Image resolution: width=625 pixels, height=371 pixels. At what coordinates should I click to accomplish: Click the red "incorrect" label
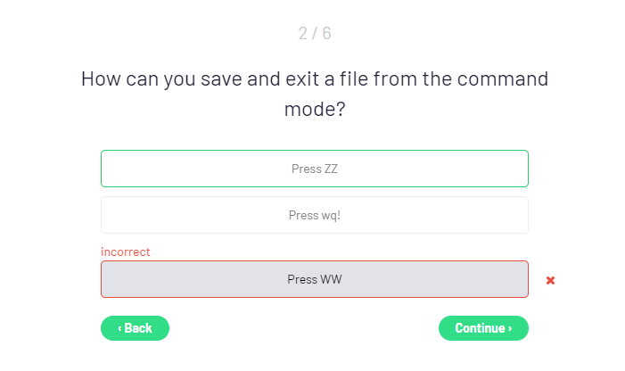click(x=126, y=252)
